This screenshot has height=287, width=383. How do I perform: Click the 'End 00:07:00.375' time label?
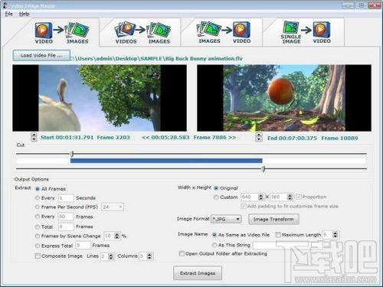pyautogui.click(x=292, y=139)
